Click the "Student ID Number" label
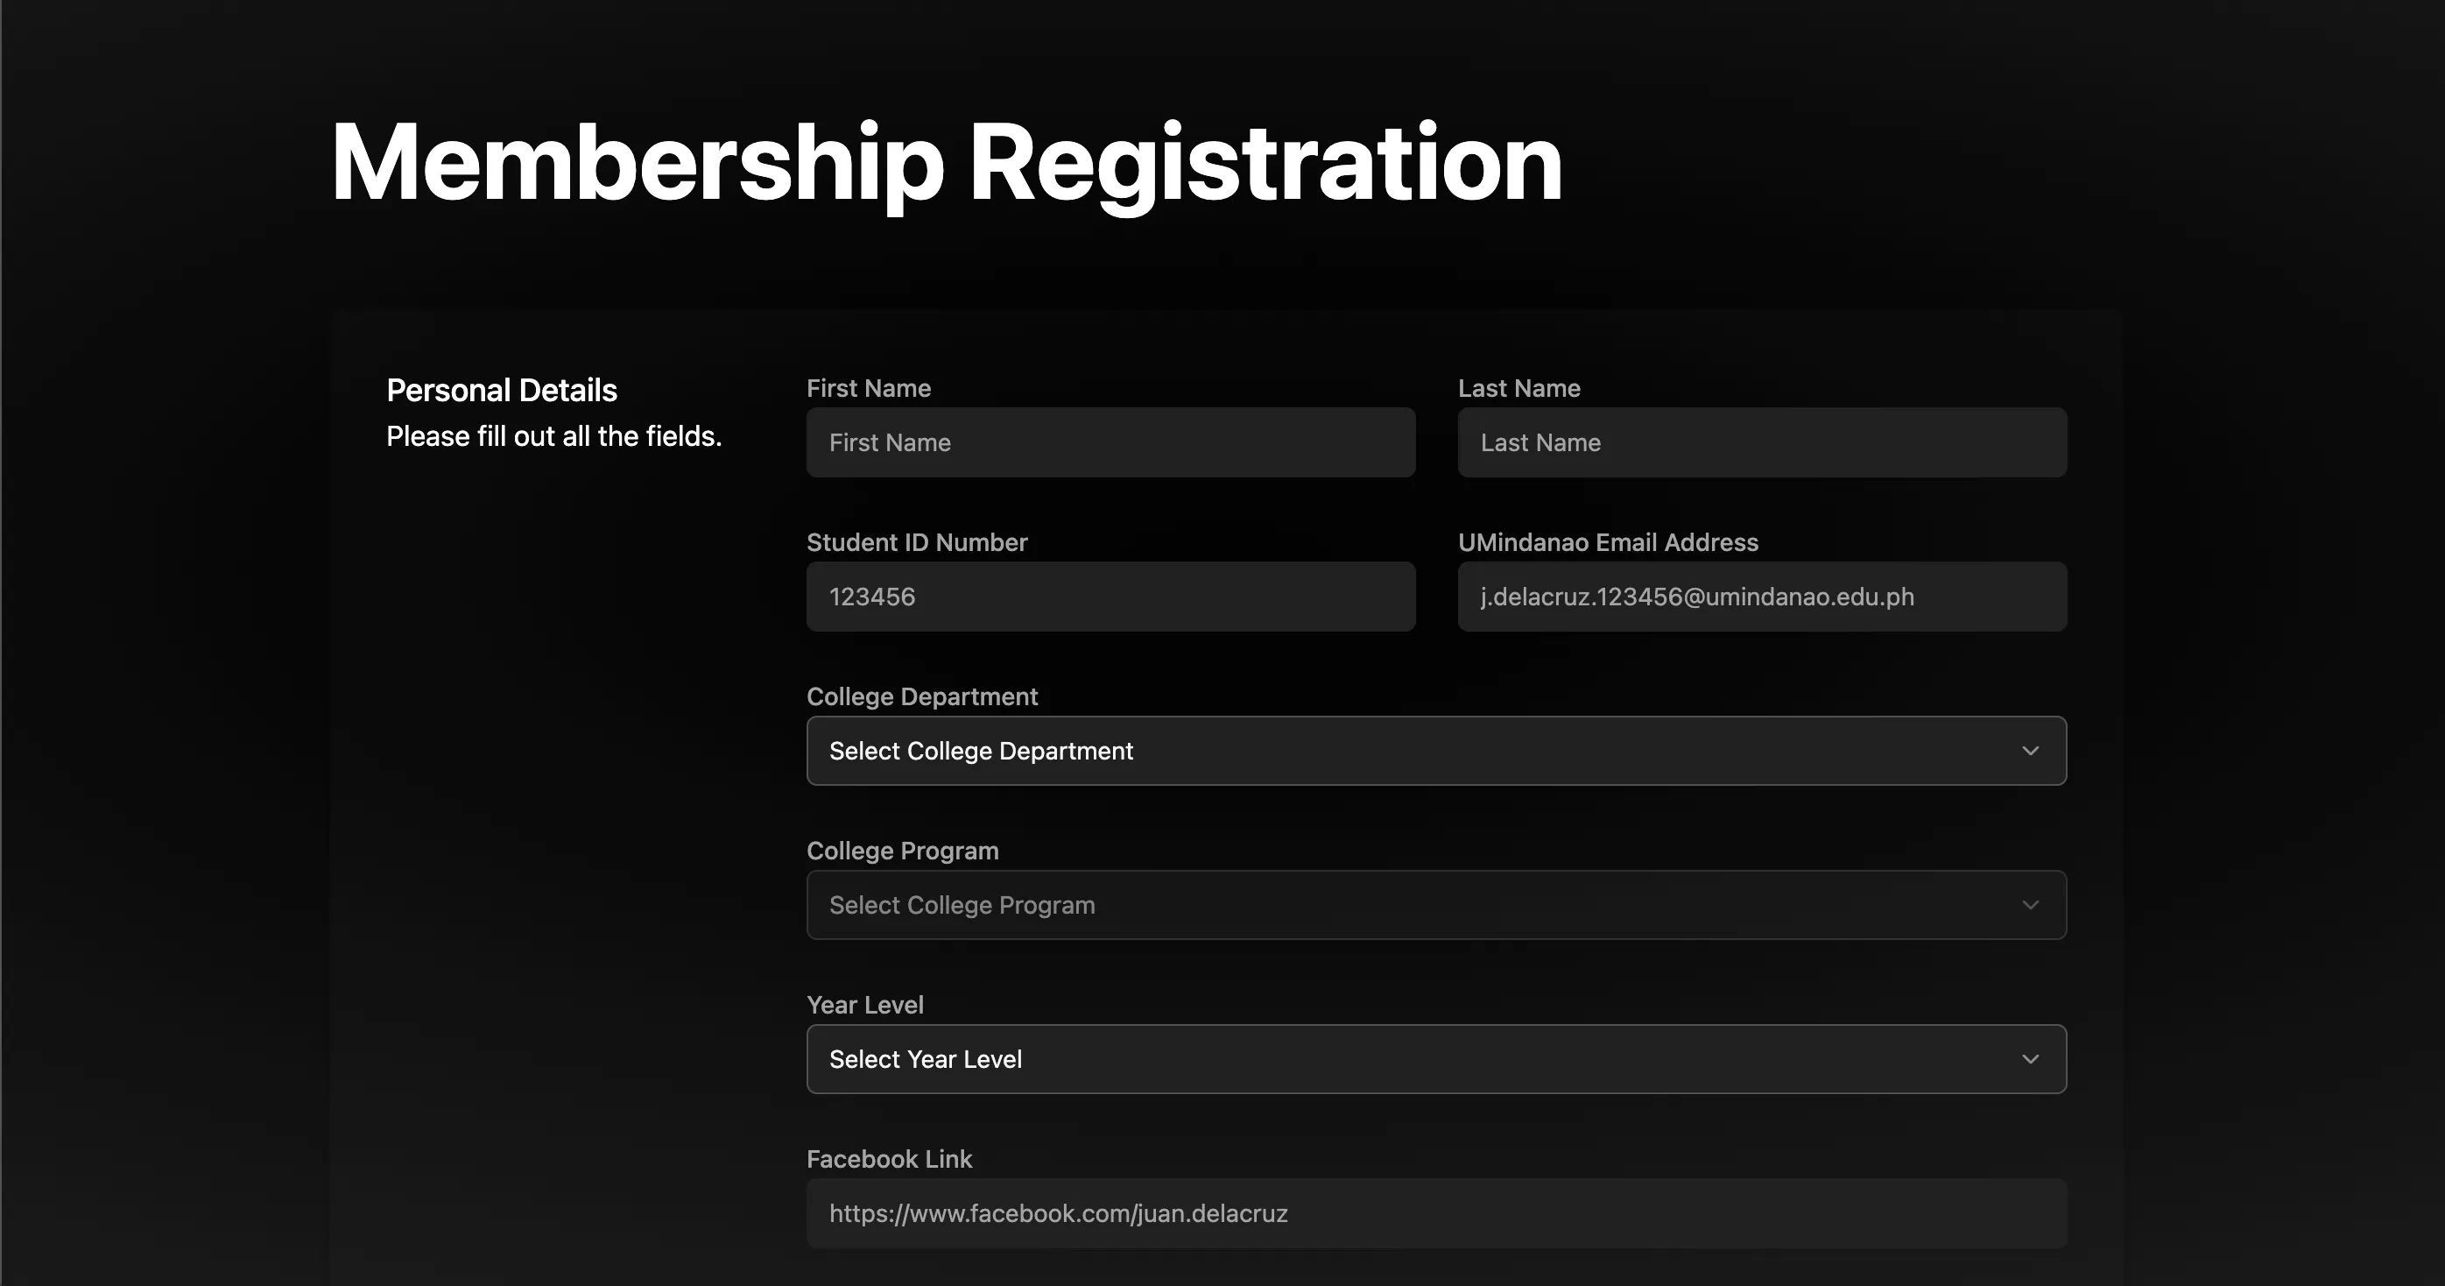Screen dimensions: 2445x1286 click(917, 542)
